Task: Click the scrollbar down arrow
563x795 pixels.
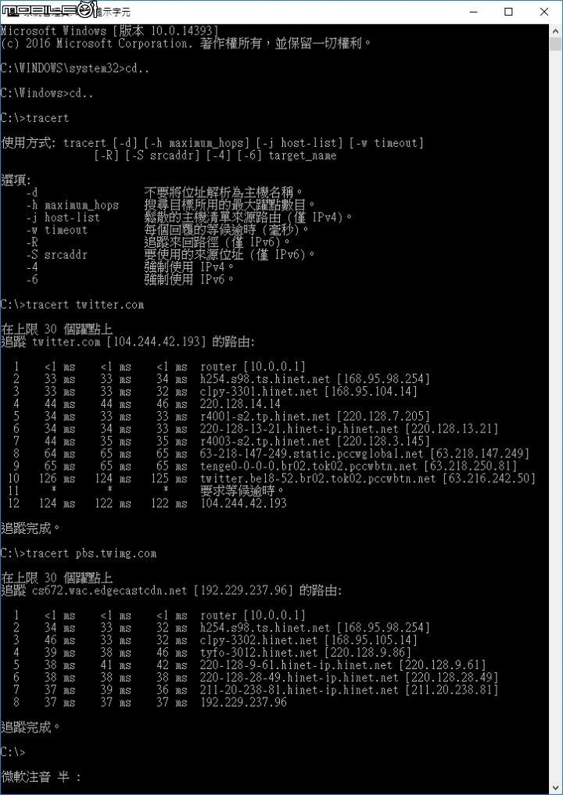Action: point(555,787)
